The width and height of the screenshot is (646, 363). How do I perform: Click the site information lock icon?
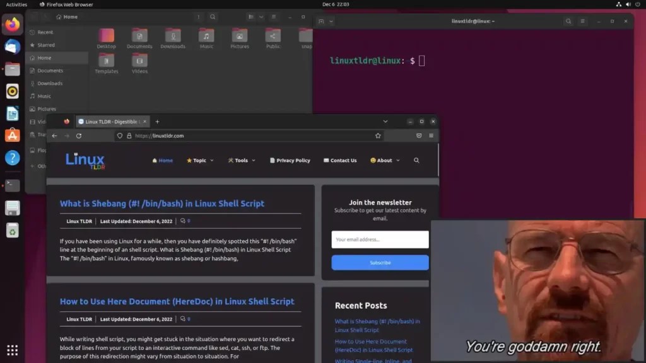click(x=129, y=136)
